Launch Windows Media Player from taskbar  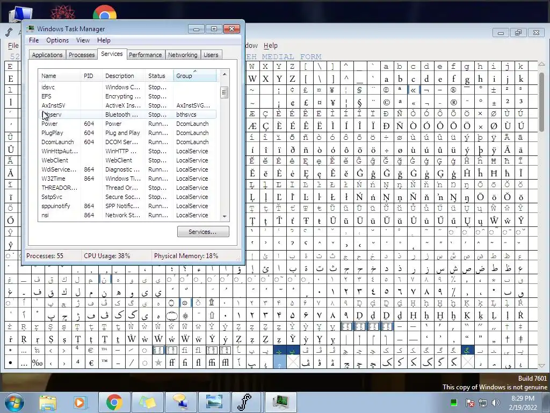pyautogui.click(x=79, y=402)
